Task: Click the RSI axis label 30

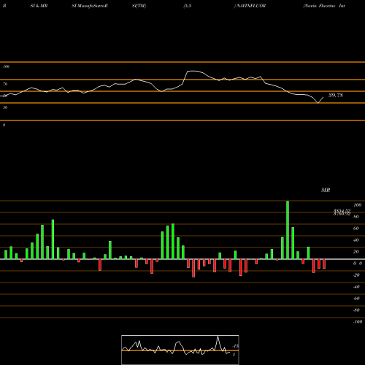Action: pyautogui.click(x=5, y=107)
